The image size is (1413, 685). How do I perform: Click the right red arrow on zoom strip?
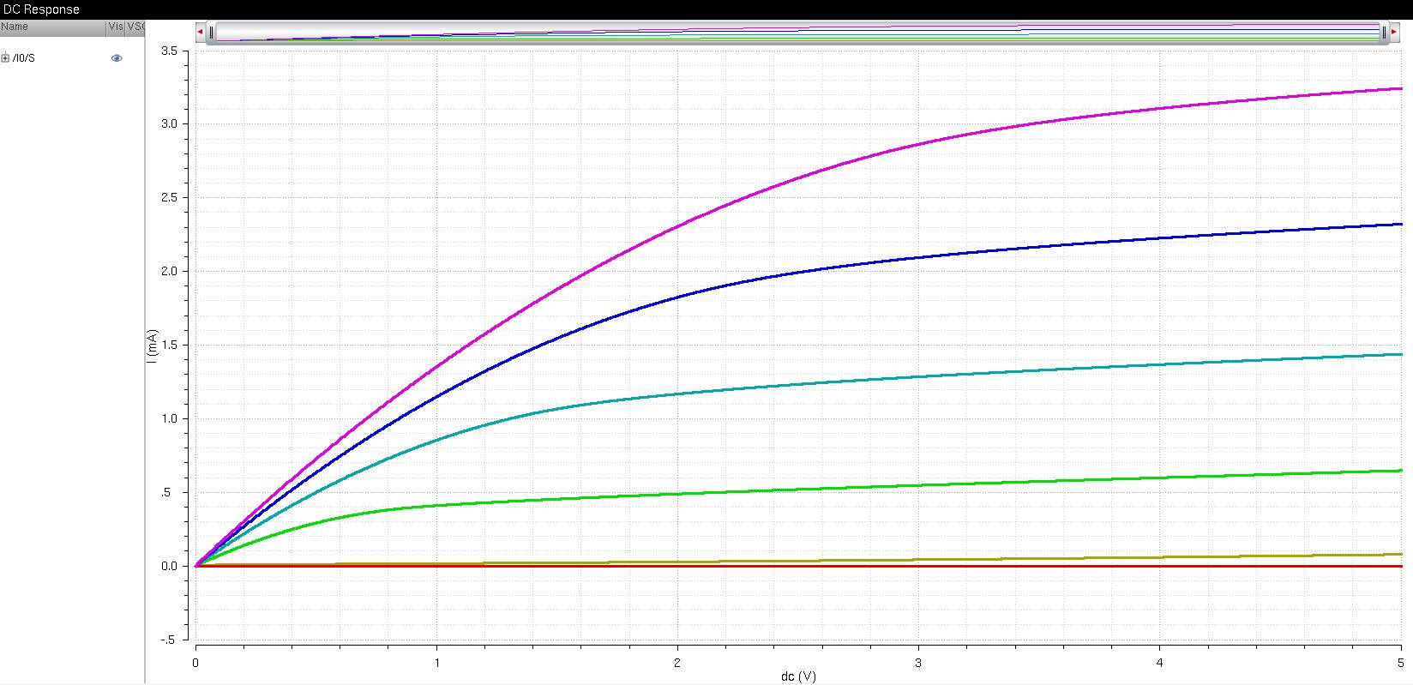[1394, 32]
